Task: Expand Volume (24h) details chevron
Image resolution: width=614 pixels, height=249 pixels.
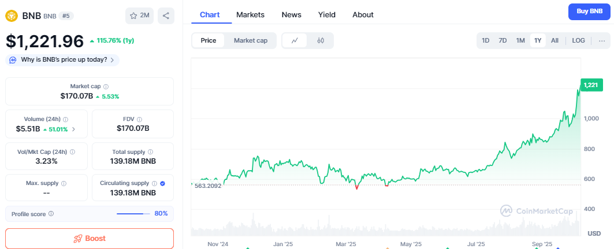Action: point(73,129)
